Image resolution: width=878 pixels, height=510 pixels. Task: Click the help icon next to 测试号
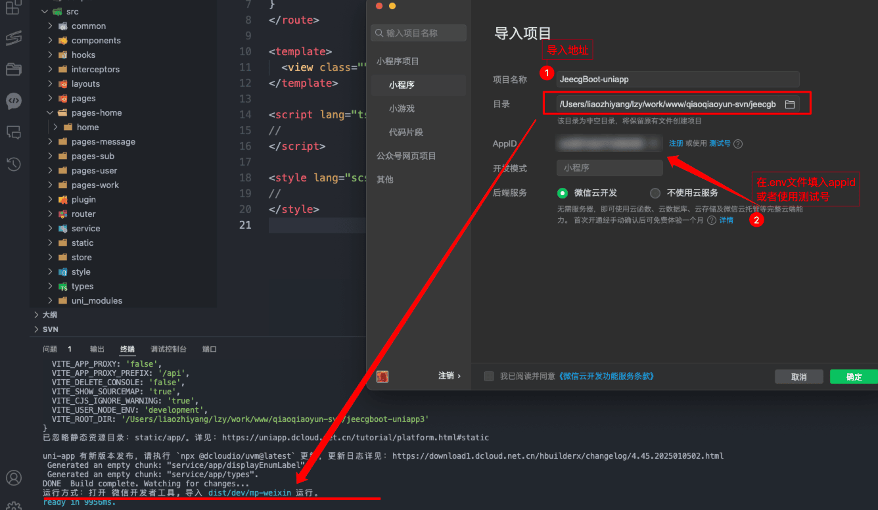tap(738, 144)
